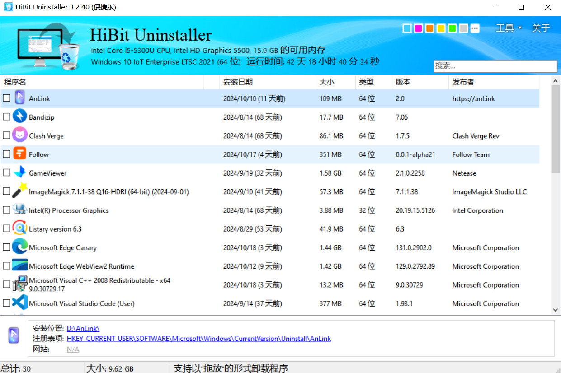Check the Microsoft Edge WebView2 Runtime checkbox
This screenshot has width=561, height=373.
point(6,266)
